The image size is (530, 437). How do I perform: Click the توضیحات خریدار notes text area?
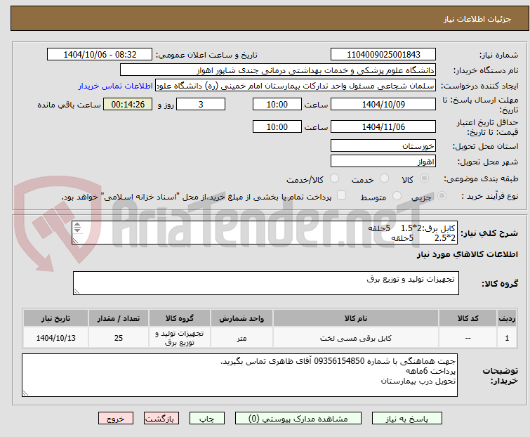[239, 375]
